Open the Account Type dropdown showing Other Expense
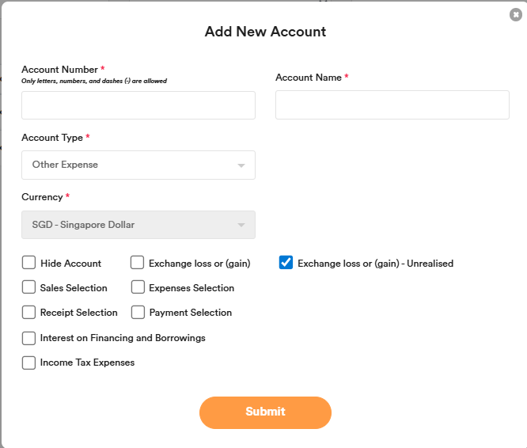Viewport: 527px width, 448px height. pyautogui.click(x=138, y=165)
